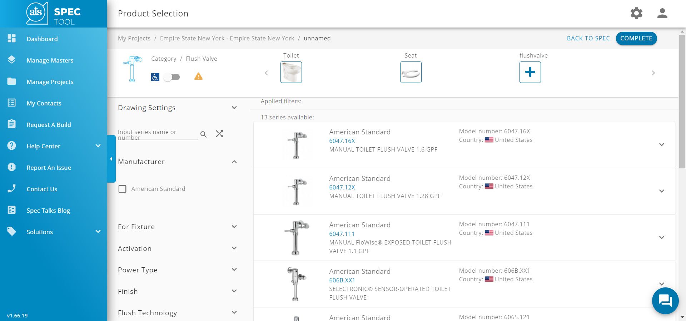Click the Manage Masters layers icon

12,60
